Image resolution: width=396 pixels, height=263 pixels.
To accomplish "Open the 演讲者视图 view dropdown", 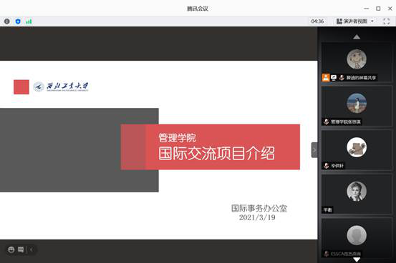I will tap(355, 21).
